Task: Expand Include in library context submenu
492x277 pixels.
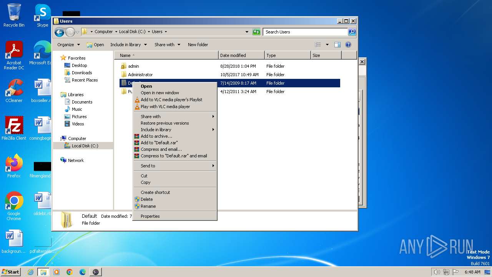Action: [x=175, y=130]
